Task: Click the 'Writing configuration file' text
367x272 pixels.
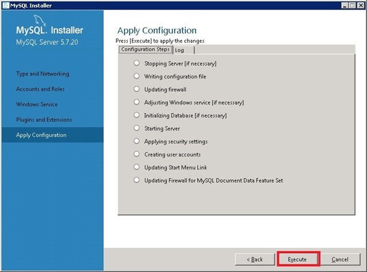Action: (x=175, y=76)
